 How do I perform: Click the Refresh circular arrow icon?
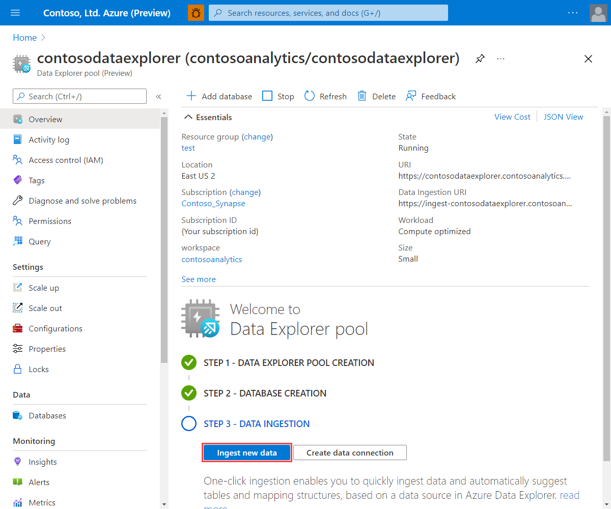coord(310,96)
